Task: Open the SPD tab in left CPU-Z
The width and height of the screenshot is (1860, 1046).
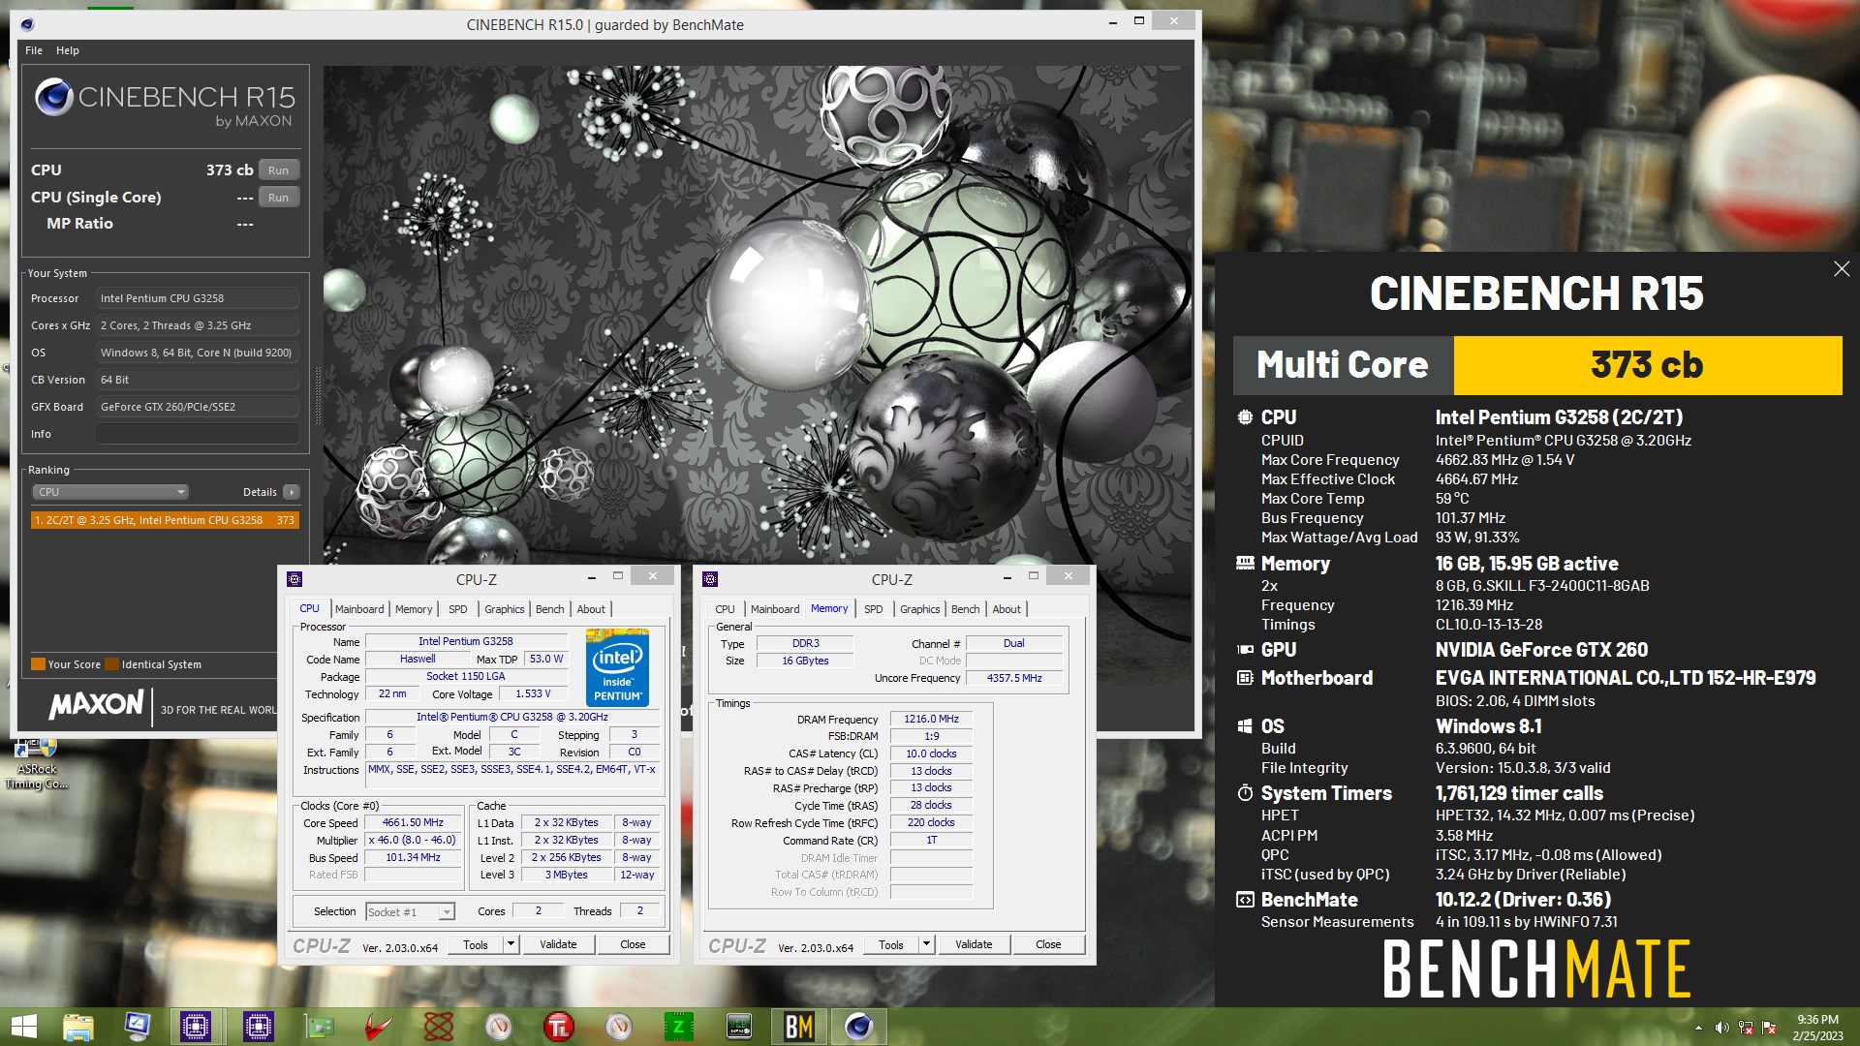Action: point(458,609)
